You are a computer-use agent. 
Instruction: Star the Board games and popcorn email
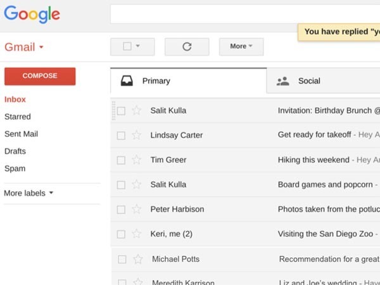(136, 184)
